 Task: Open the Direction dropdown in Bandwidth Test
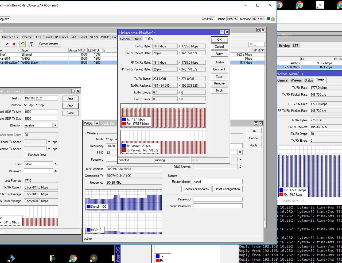(x=55, y=125)
